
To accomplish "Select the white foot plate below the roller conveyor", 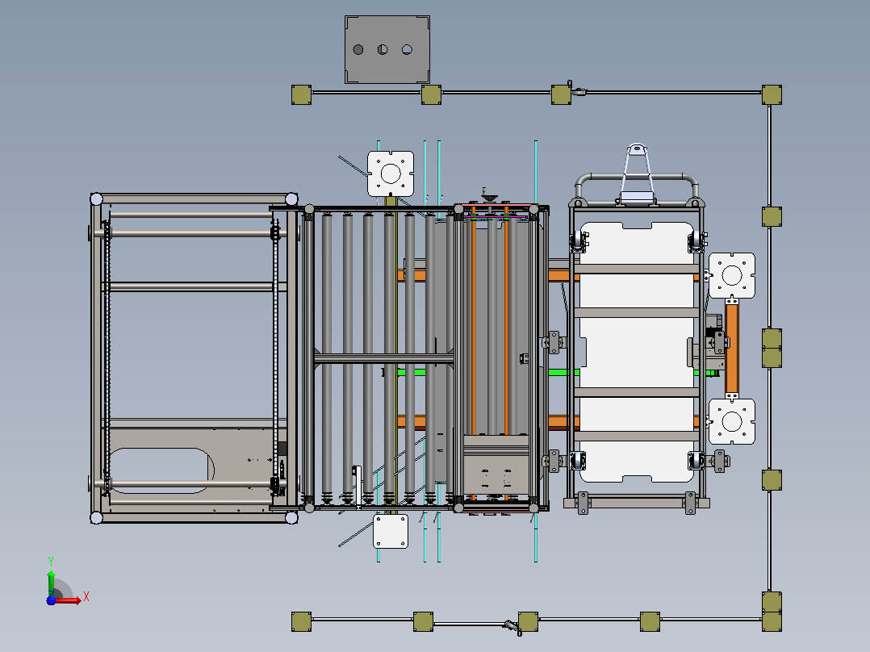I will (391, 531).
